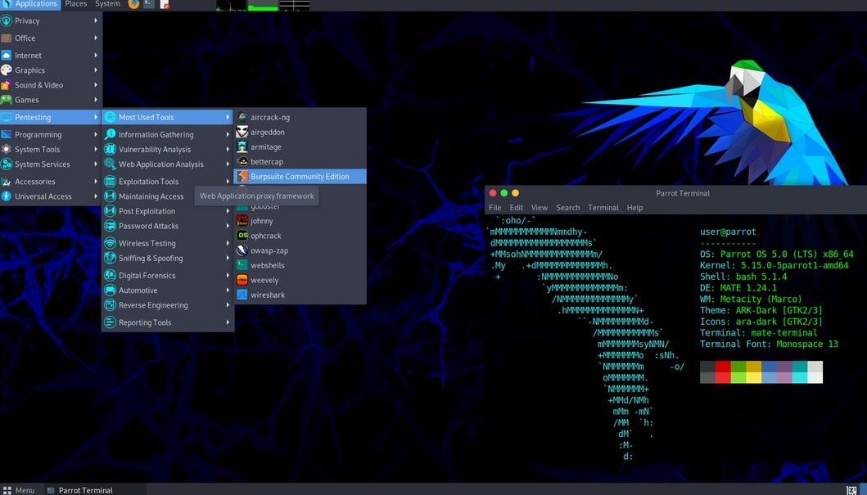The image size is (867, 495).
Task: Click the document launcher icon in top panel
Action: click(165, 4)
